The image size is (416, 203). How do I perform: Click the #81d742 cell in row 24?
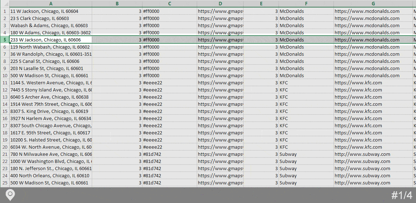(x=170, y=175)
